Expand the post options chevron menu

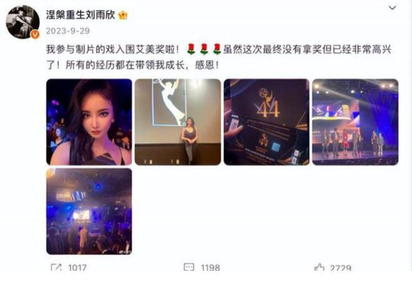[392, 8]
